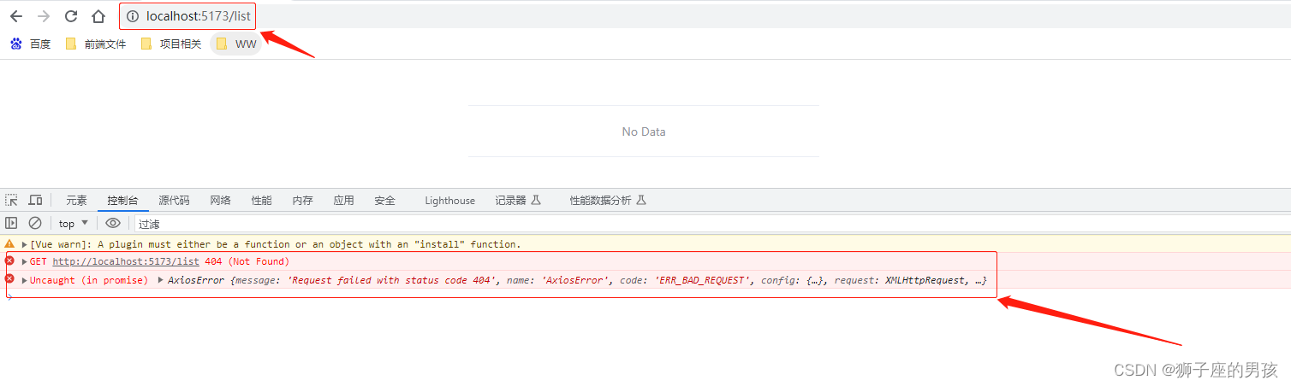The width and height of the screenshot is (1291, 386).
Task: Switch to the 内存 DevTools tab
Action: [302, 201]
